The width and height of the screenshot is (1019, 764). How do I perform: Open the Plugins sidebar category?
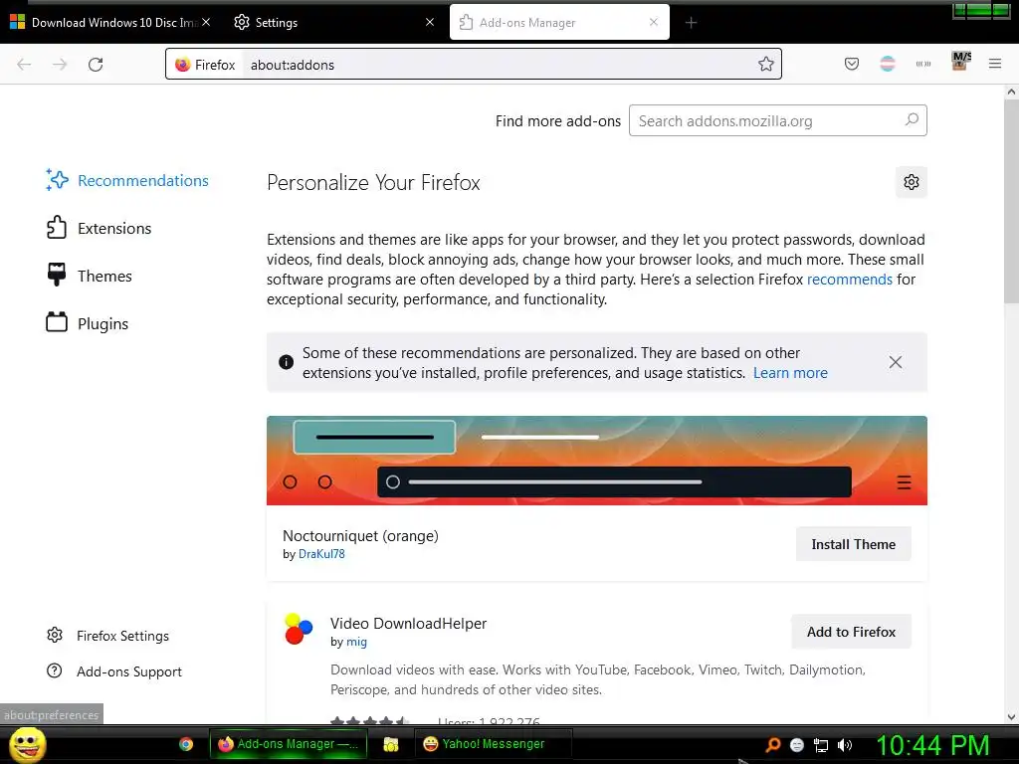(88, 323)
